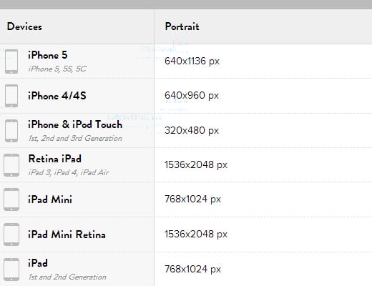Click the Retina iPad device name

(55, 159)
